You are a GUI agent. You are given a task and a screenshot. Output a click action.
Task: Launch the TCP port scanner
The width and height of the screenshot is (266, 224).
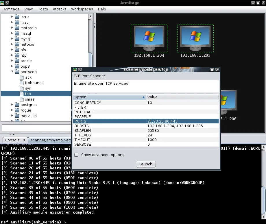(146, 164)
